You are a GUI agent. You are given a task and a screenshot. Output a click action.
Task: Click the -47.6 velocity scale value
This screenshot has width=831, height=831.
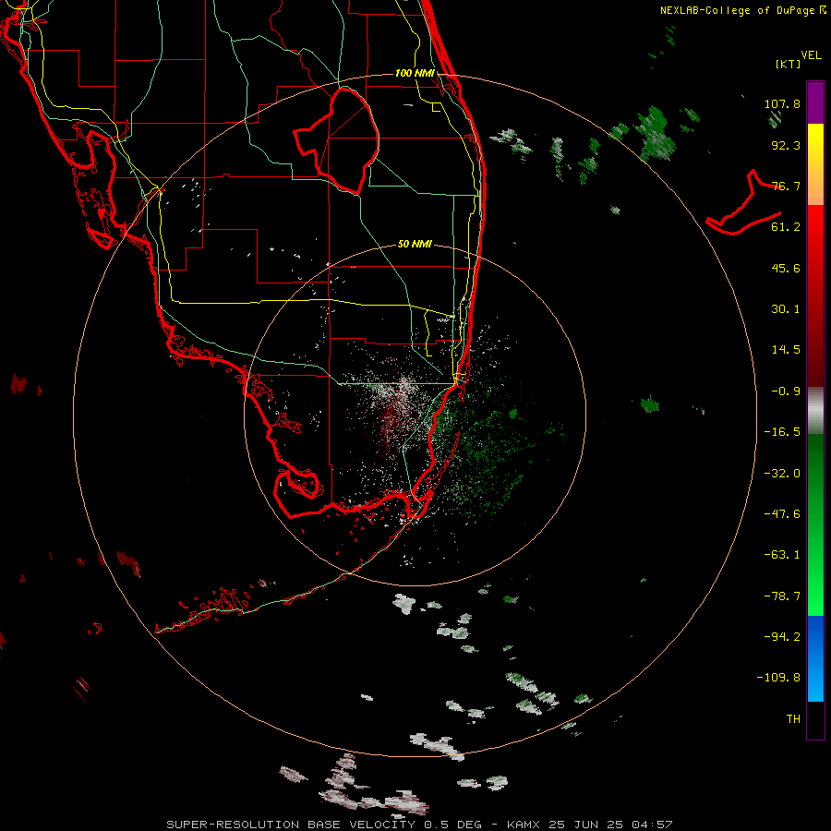(782, 514)
